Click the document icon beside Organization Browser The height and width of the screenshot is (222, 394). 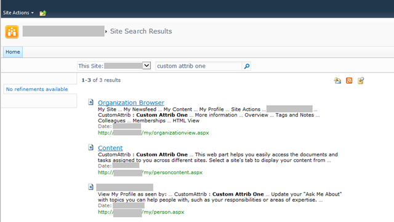point(90,102)
